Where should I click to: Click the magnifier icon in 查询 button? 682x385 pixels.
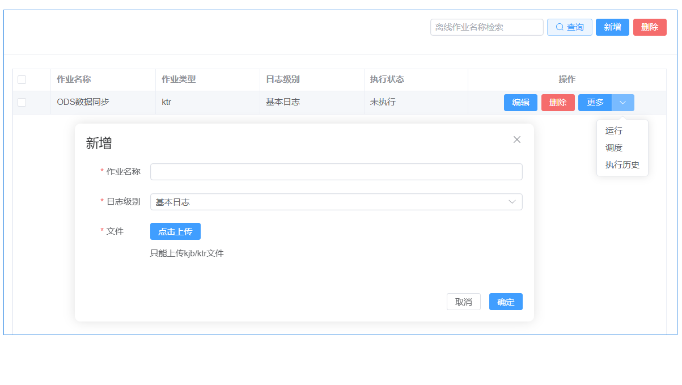click(x=560, y=27)
